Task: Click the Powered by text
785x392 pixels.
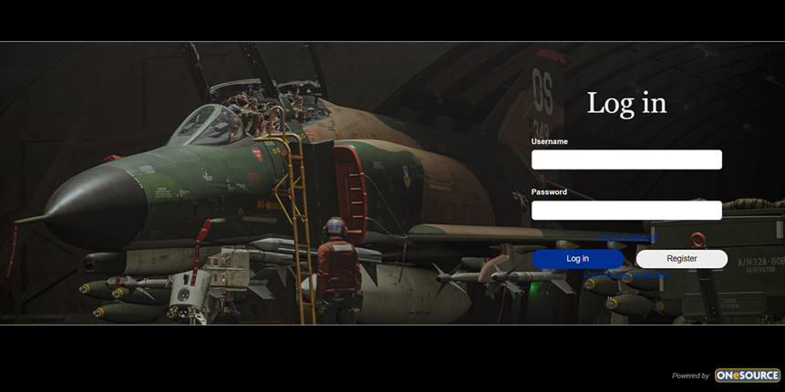Action: (690, 376)
